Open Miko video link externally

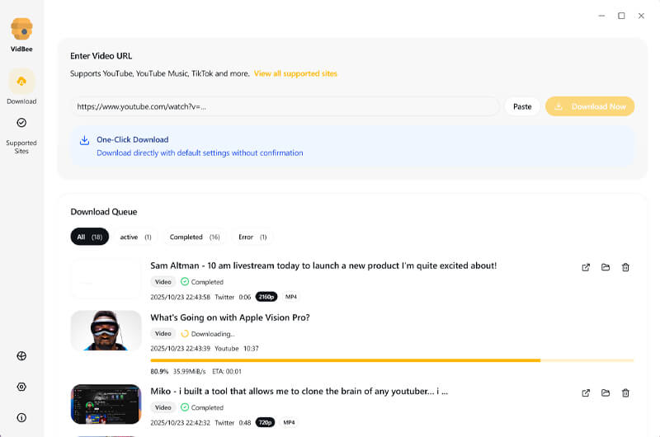586,392
